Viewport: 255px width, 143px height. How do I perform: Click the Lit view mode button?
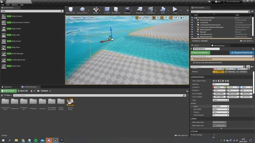[85, 17]
